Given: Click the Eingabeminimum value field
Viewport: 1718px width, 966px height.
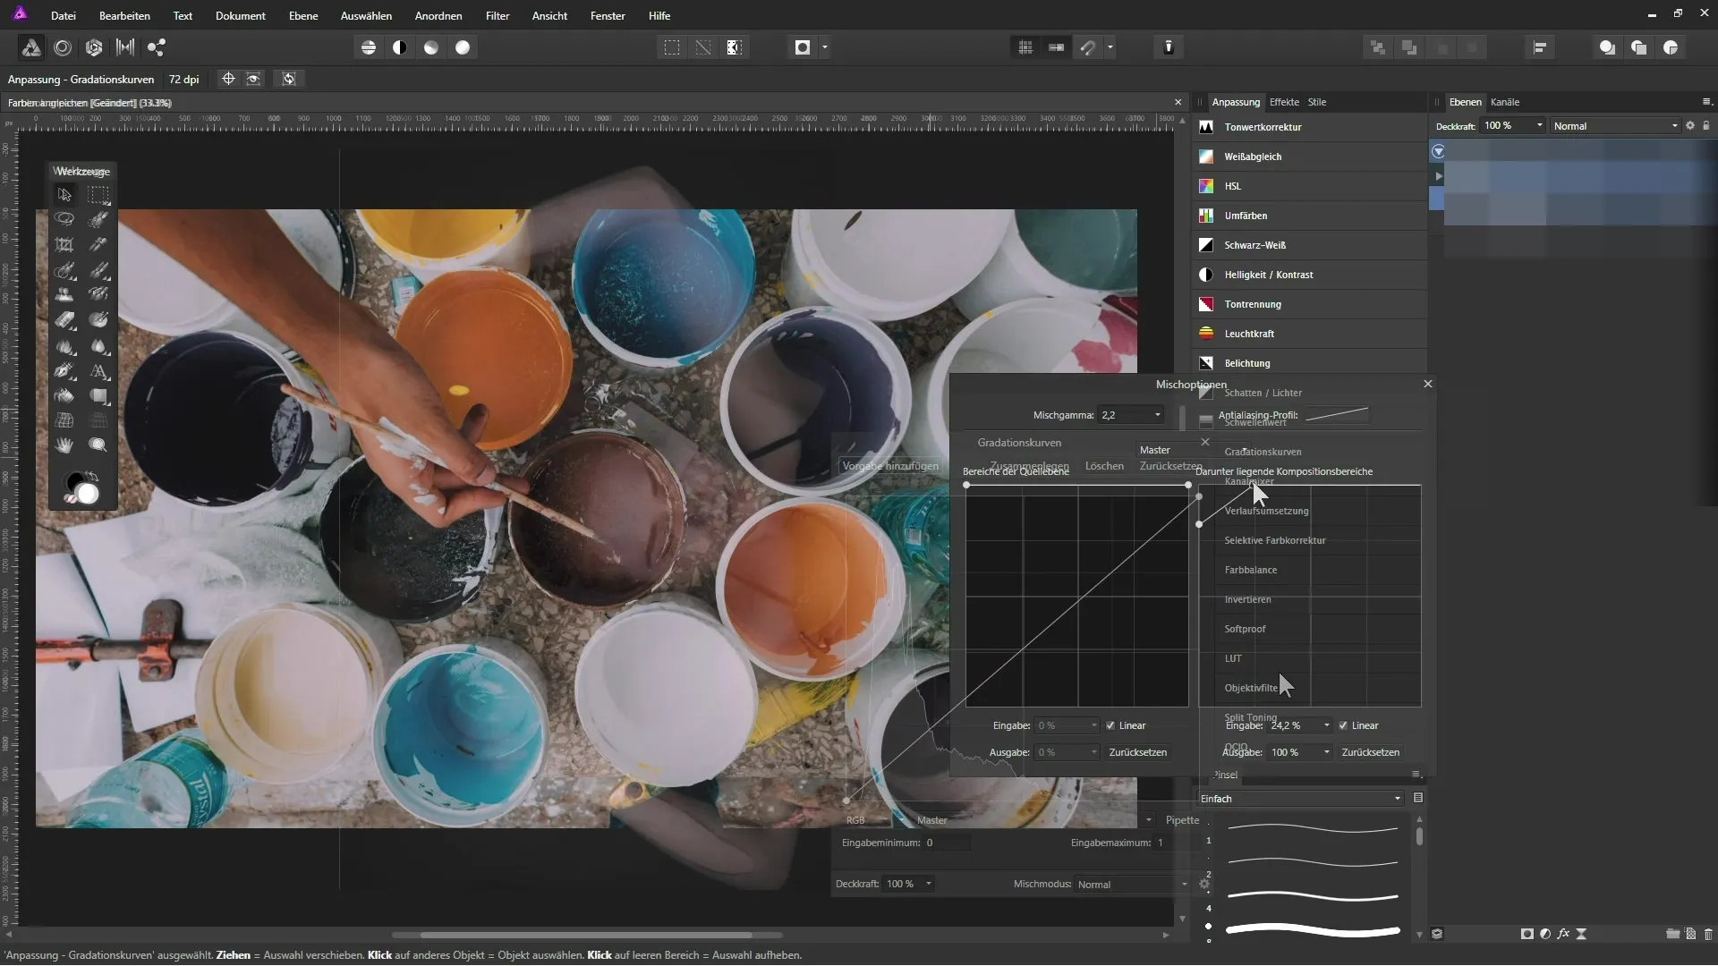Looking at the screenshot, I should coord(947,843).
